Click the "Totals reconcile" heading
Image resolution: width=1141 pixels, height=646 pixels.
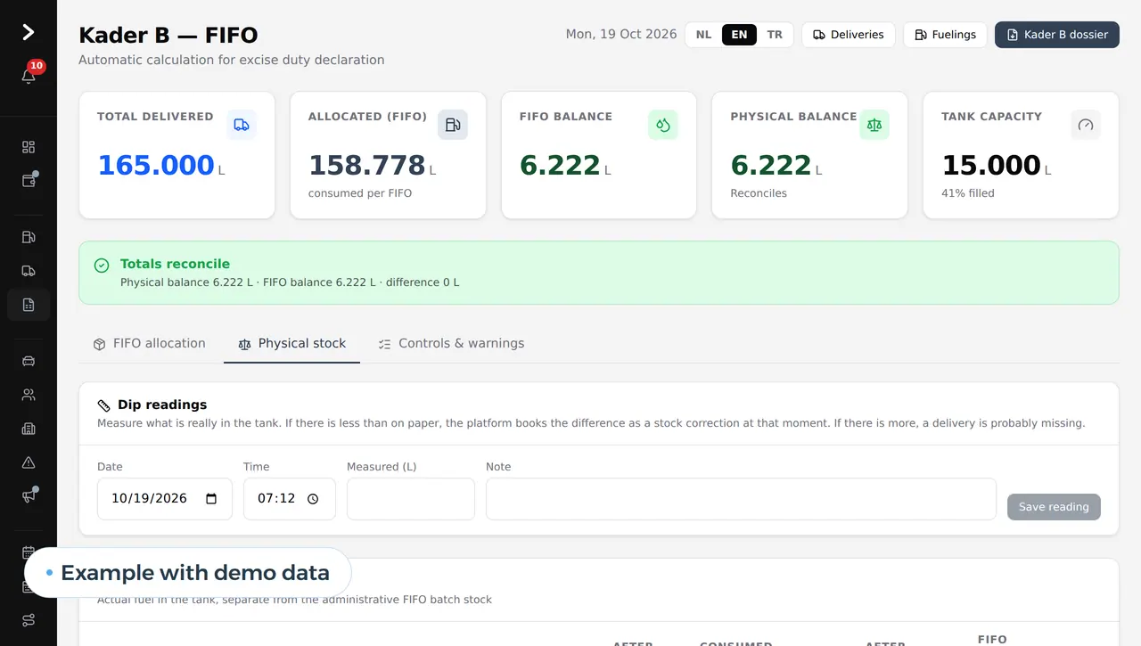tap(175, 264)
